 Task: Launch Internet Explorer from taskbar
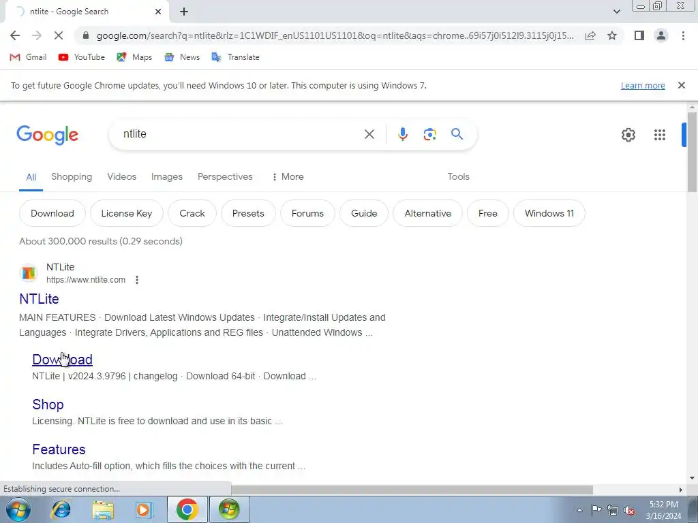pos(61,509)
